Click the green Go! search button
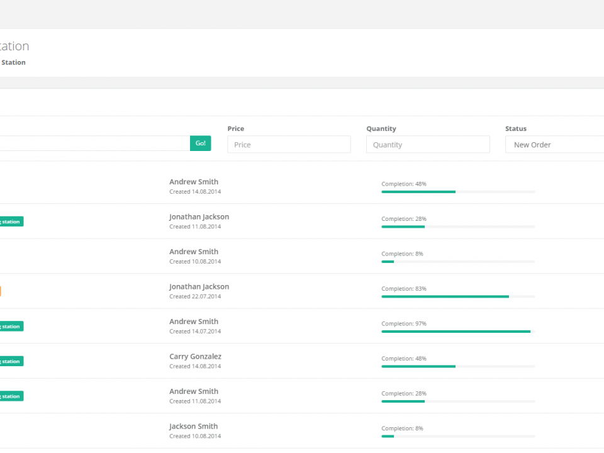The image size is (604, 453). (x=200, y=143)
